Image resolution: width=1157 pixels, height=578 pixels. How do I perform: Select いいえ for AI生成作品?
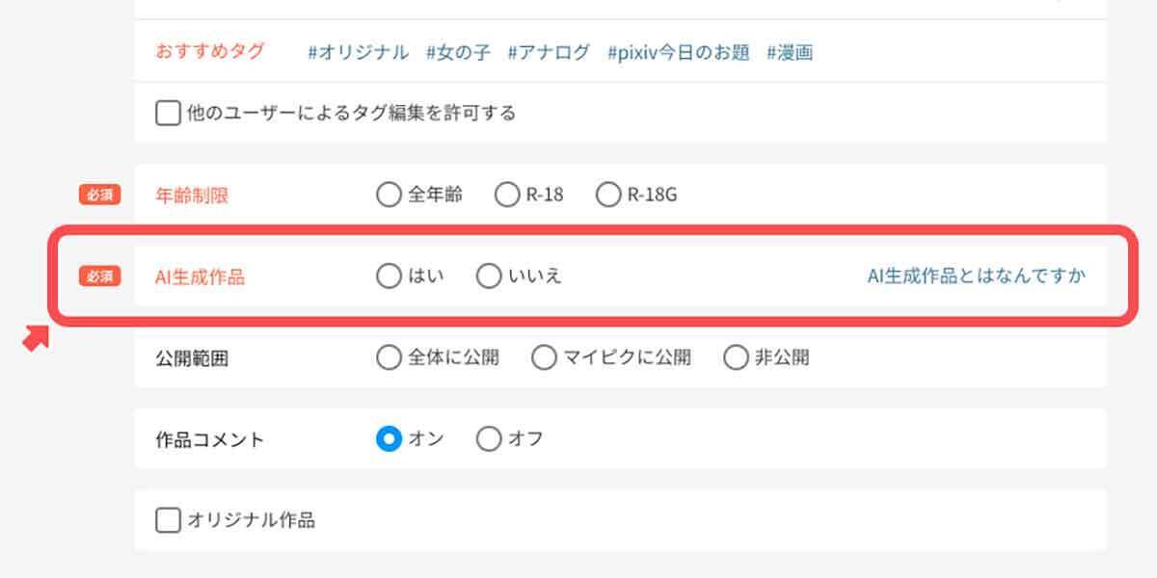point(489,277)
